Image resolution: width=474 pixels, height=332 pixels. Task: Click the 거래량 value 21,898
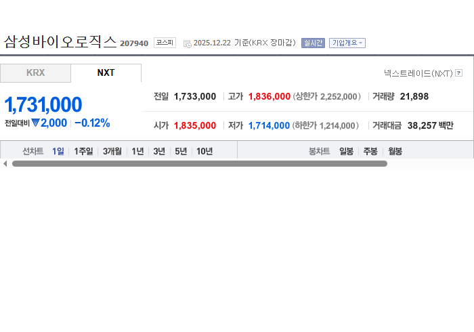pyautogui.click(x=414, y=96)
